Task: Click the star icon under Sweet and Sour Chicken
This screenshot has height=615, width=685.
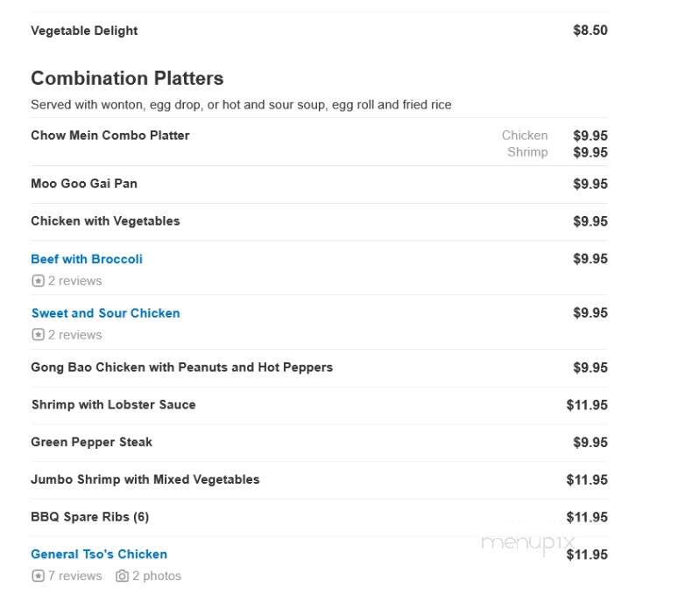Action: coord(38,335)
